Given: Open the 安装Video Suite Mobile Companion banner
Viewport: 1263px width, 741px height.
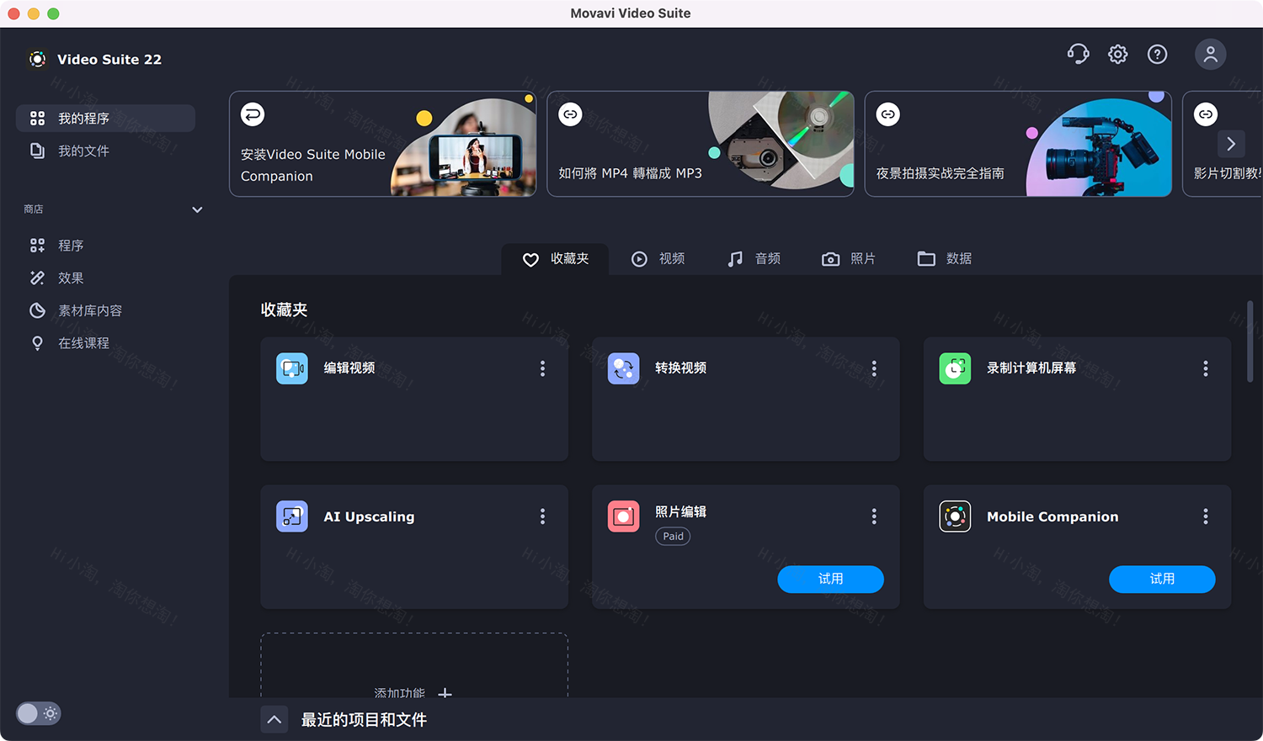Looking at the screenshot, I should (382, 144).
